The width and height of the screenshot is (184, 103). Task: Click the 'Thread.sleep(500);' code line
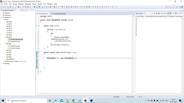point(62,37)
